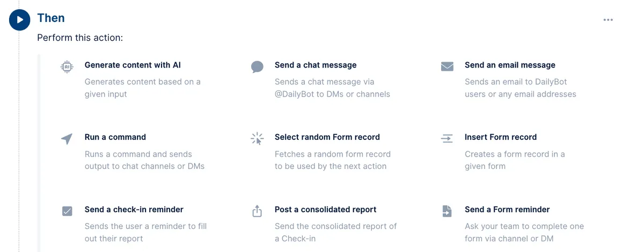Click the Insert Form record icon
This screenshot has width=644, height=252.
(x=447, y=139)
